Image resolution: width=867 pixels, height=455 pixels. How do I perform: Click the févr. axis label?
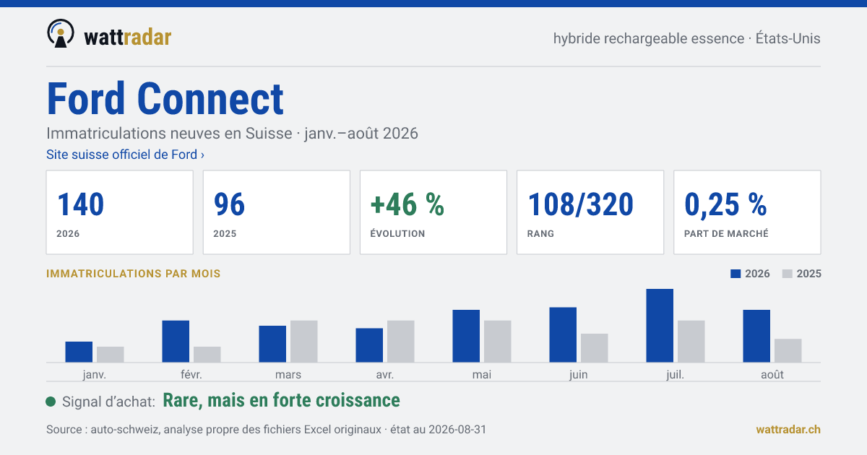(x=191, y=375)
